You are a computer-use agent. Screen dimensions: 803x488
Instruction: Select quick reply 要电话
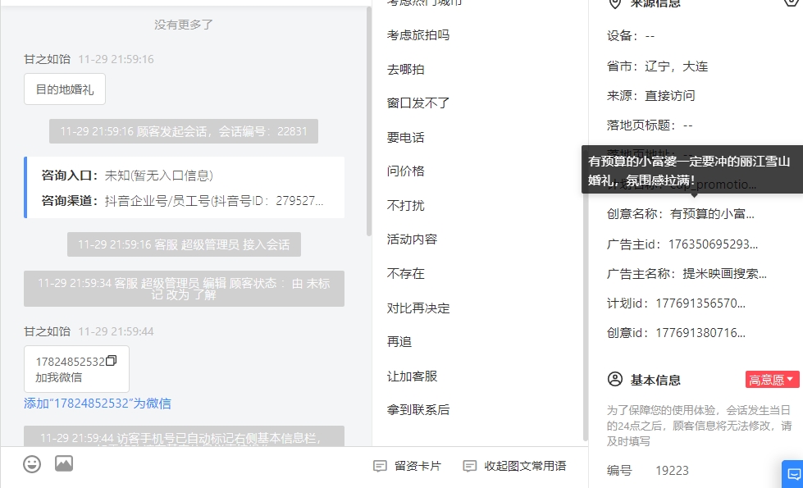point(405,137)
